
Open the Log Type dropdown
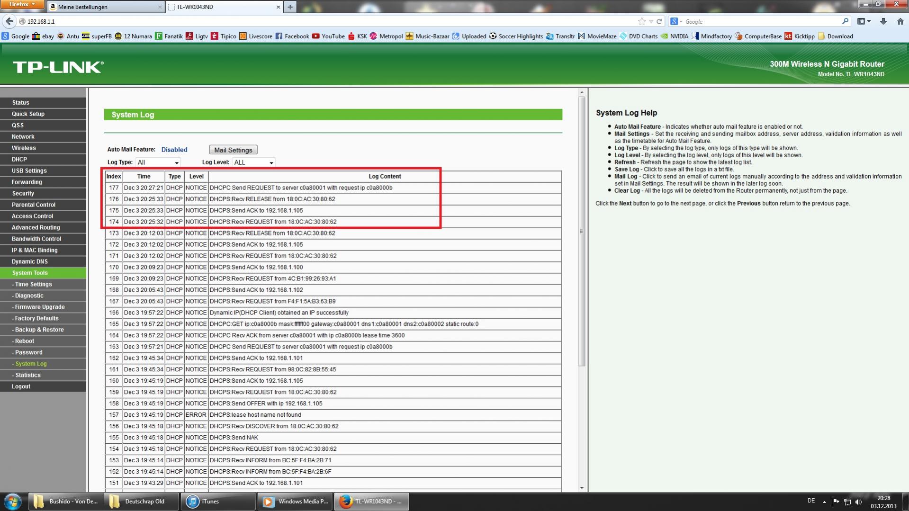pyautogui.click(x=158, y=162)
